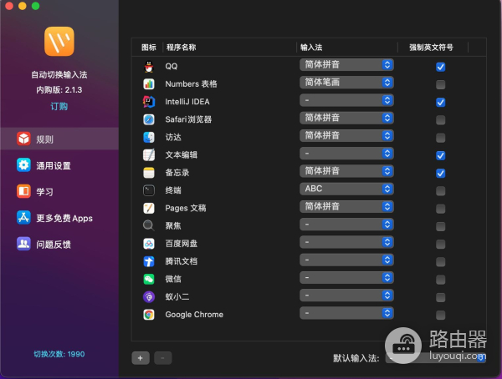Click the TextEdit (文本编辑) icon

click(x=149, y=155)
